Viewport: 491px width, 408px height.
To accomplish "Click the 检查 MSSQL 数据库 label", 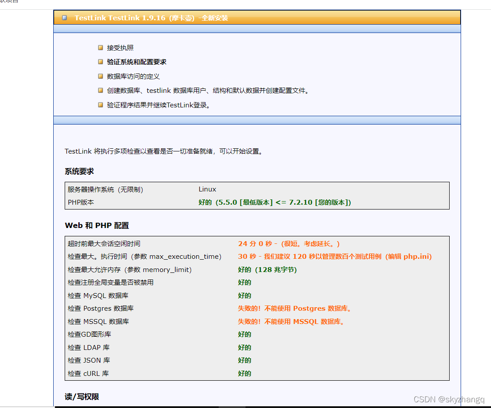I will pos(98,322).
